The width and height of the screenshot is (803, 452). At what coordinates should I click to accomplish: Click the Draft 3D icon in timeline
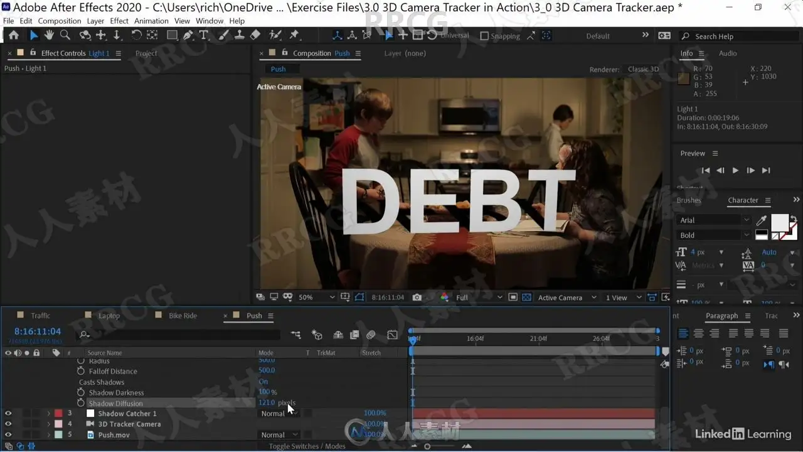(317, 335)
